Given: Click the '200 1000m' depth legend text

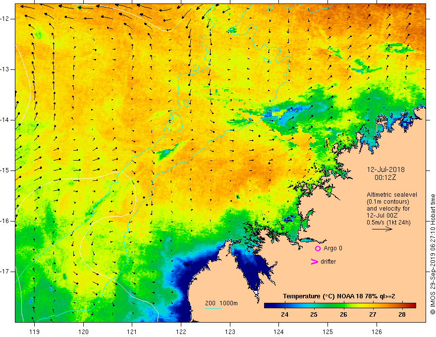Looking at the screenshot, I should [221, 303].
